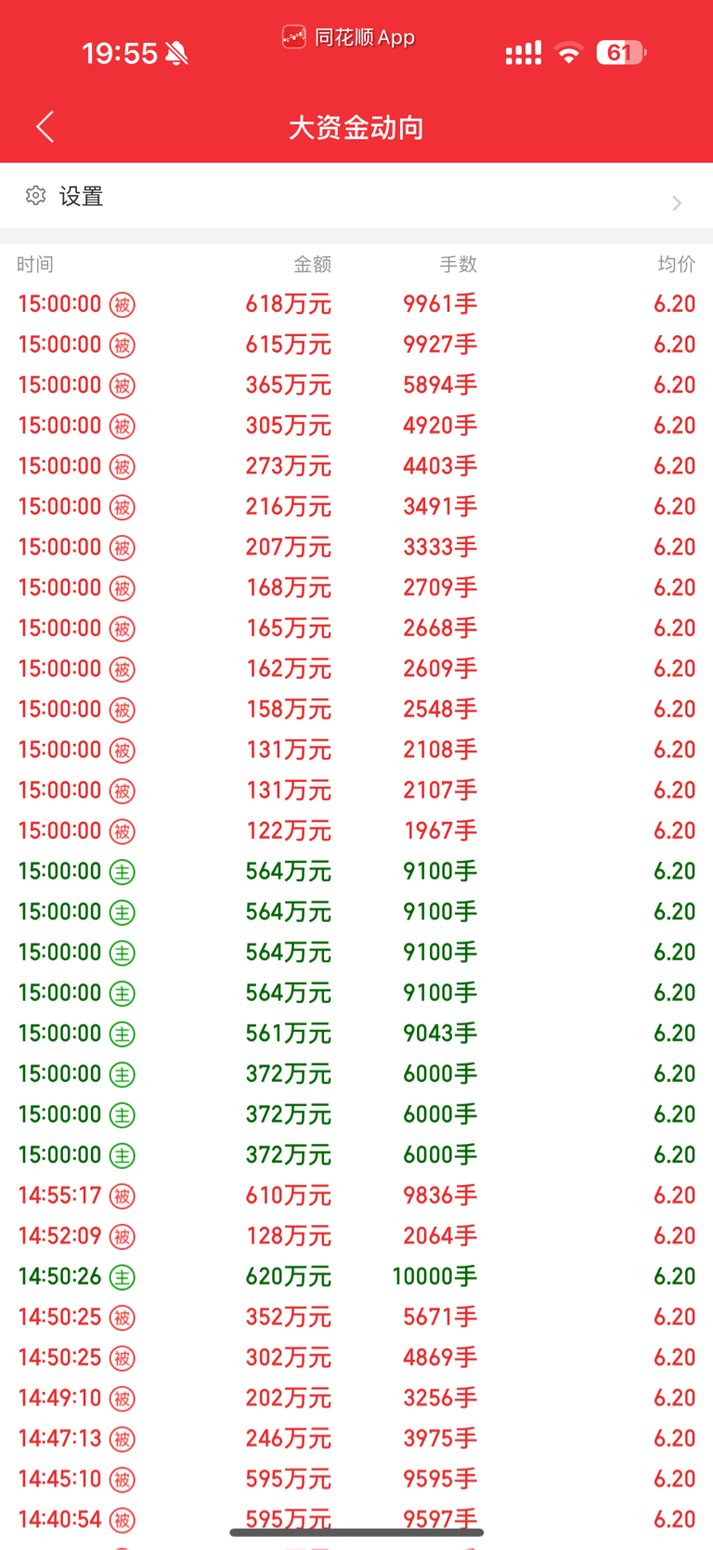Tap the 主 badge on 9043手 row
713x1550 pixels.
[x=123, y=1034]
